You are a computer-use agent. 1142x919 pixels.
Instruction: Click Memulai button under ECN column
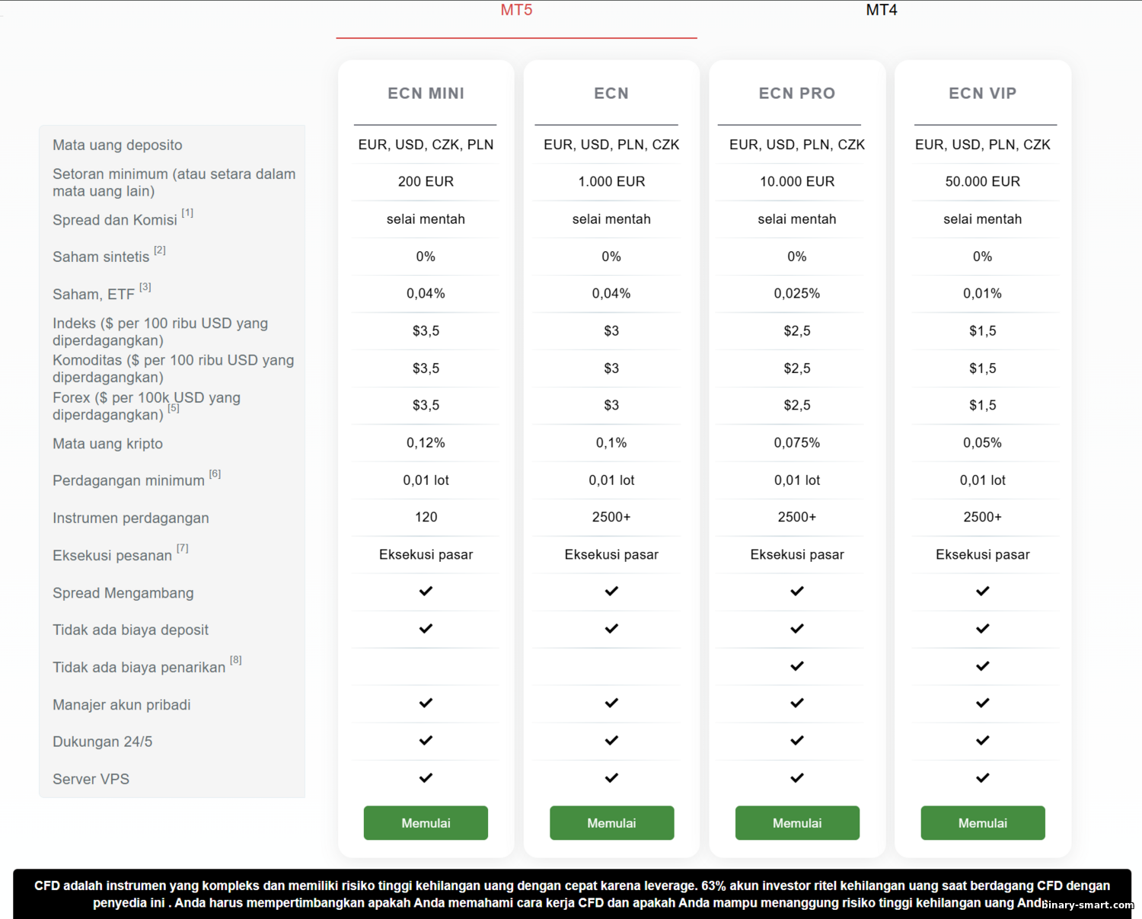coord(611,823)
